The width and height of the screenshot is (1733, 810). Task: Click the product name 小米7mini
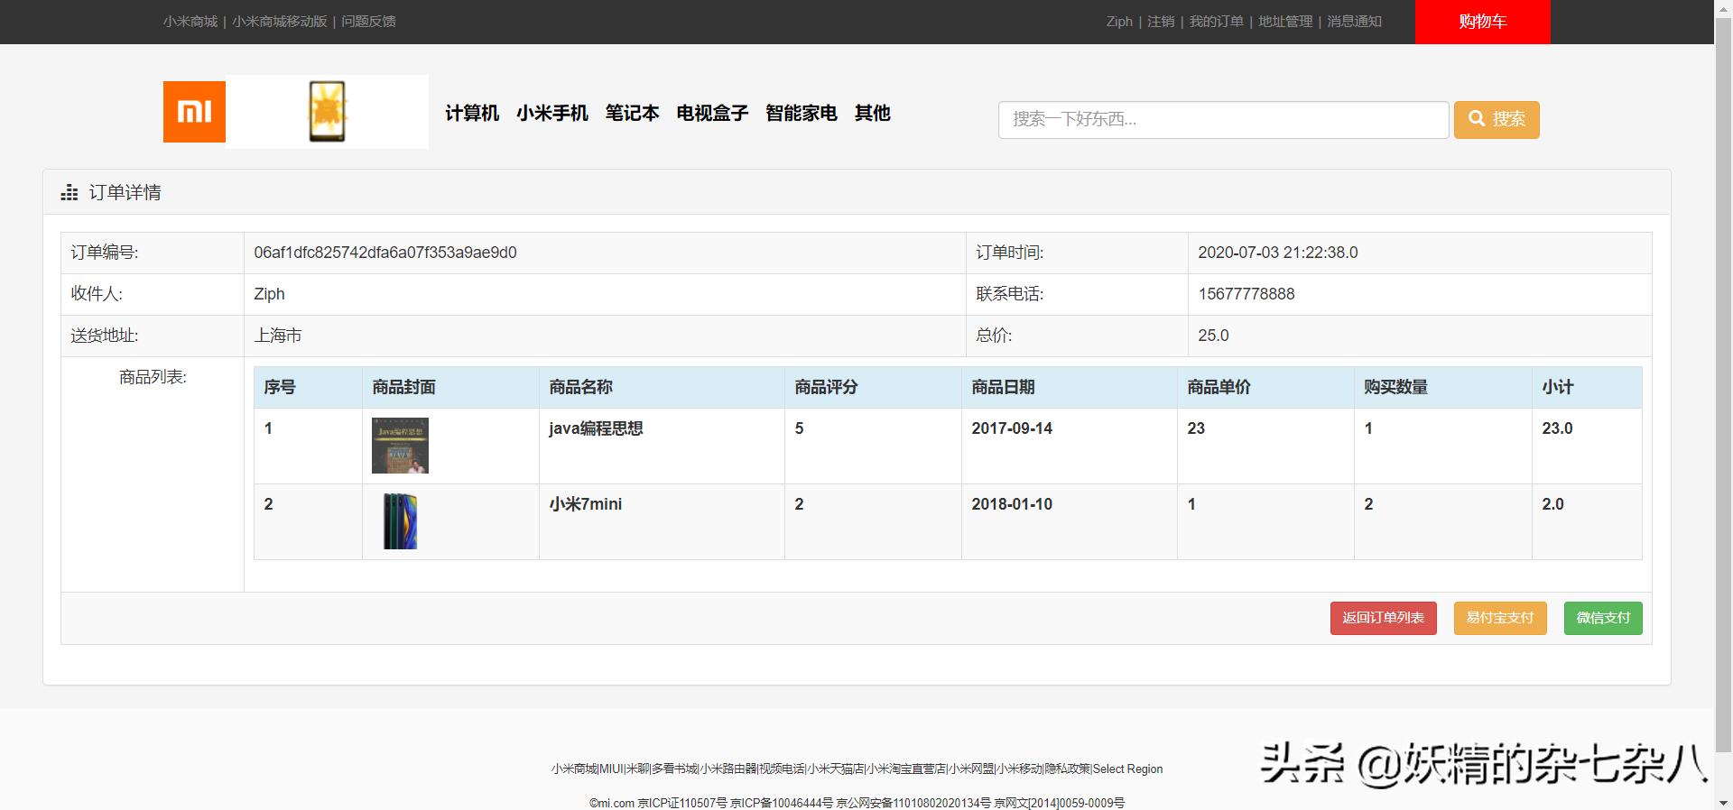586,504
